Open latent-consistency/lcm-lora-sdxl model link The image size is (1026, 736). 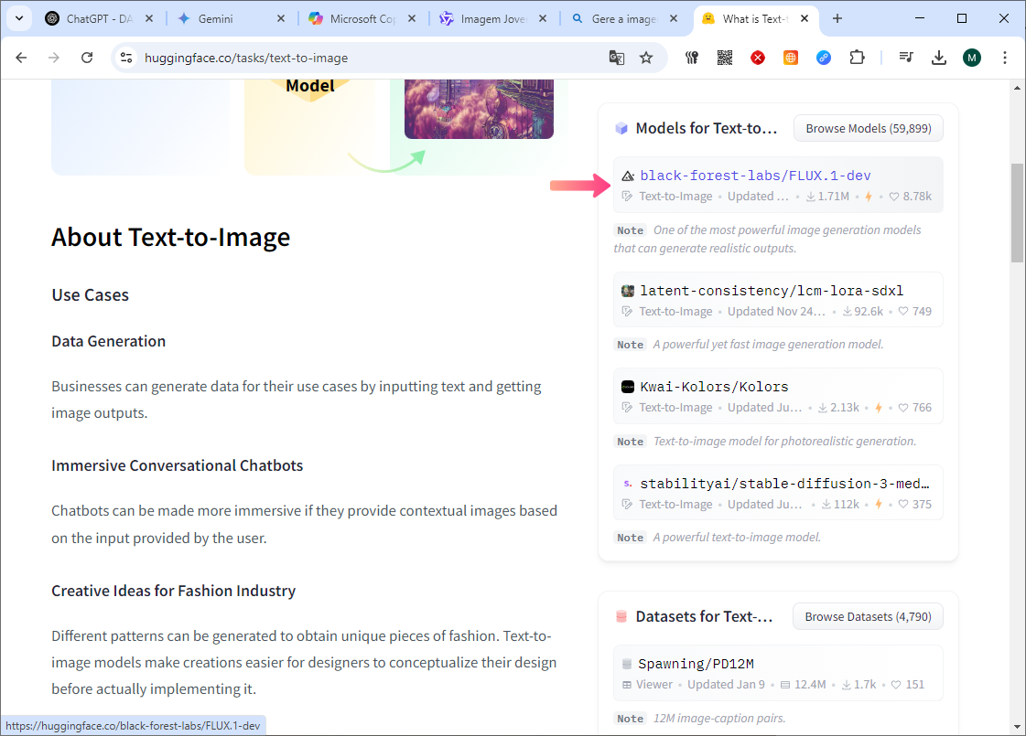tap(772, 290)
